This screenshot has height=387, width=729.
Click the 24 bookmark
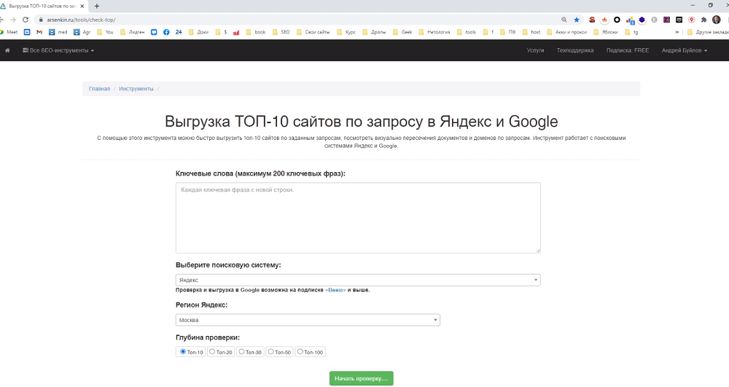tap(179, 32)
